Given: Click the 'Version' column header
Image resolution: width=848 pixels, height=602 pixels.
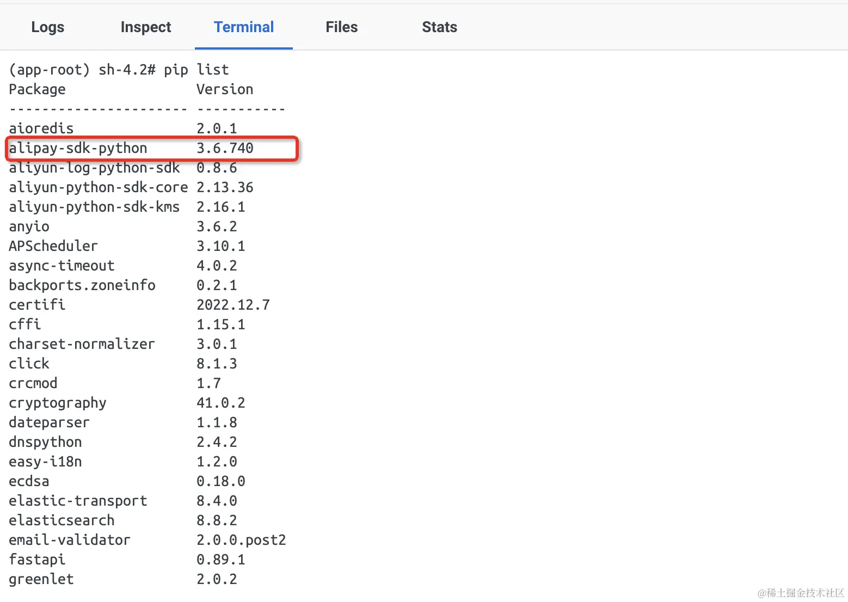Looking at the screenshot, I should pyautogui.click(x=225, y=89).
